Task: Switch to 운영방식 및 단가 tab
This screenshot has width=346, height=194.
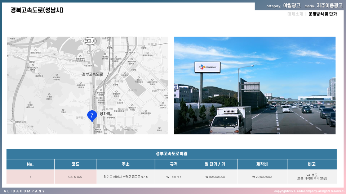Action: [x=323, y=14]
